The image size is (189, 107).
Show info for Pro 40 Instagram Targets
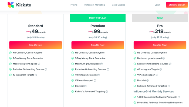coord(161,69)
